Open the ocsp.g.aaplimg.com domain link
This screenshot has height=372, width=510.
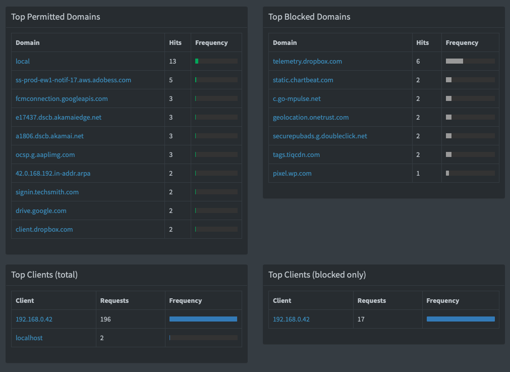coord(45,154)
